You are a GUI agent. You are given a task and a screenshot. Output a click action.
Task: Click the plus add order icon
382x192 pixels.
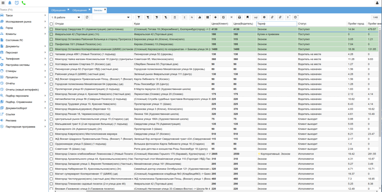pos(215,17)
